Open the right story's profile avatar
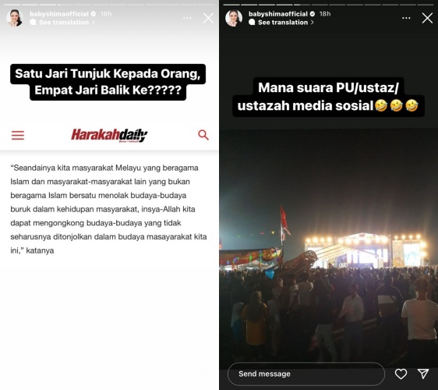This screenshot has height=390, width=438. tap(234, 18)
